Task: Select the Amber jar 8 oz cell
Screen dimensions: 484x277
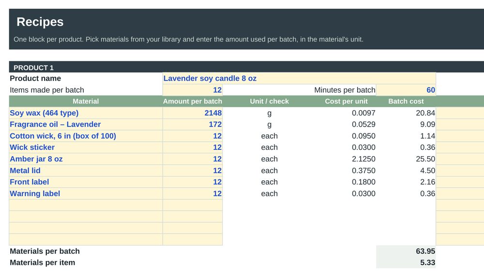Action: tap(86, 159)
